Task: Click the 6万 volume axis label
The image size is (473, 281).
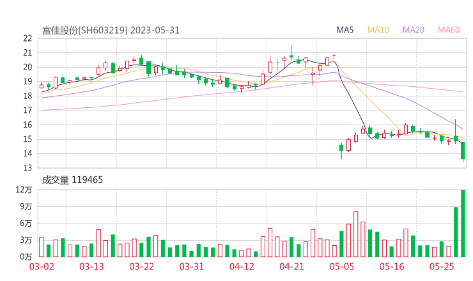Action: tap(26, 224)
